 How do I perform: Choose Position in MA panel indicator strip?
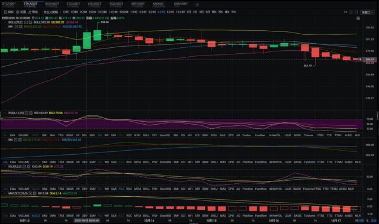(248, 162)
